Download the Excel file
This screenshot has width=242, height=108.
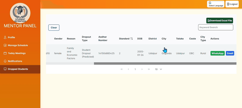(x=219, y=21)
